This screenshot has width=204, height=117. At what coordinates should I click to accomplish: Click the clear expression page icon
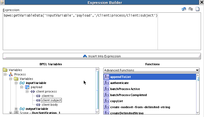[x=197, y=9]
